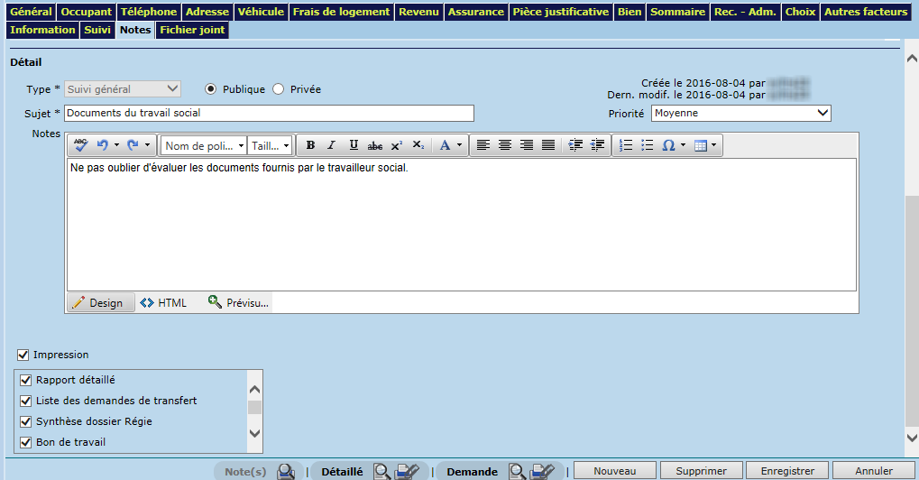This screenshot has width=919, height=480.
Task: Run spell check in the notes editor
Action: coord(81,145)
